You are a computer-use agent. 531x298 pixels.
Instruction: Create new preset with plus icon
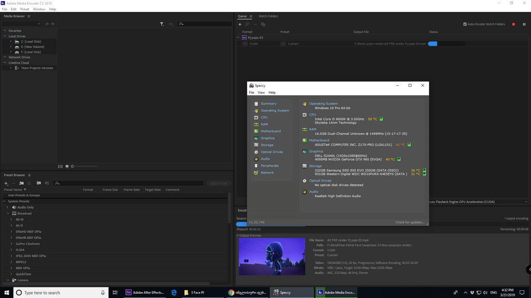tap(6, 183)
